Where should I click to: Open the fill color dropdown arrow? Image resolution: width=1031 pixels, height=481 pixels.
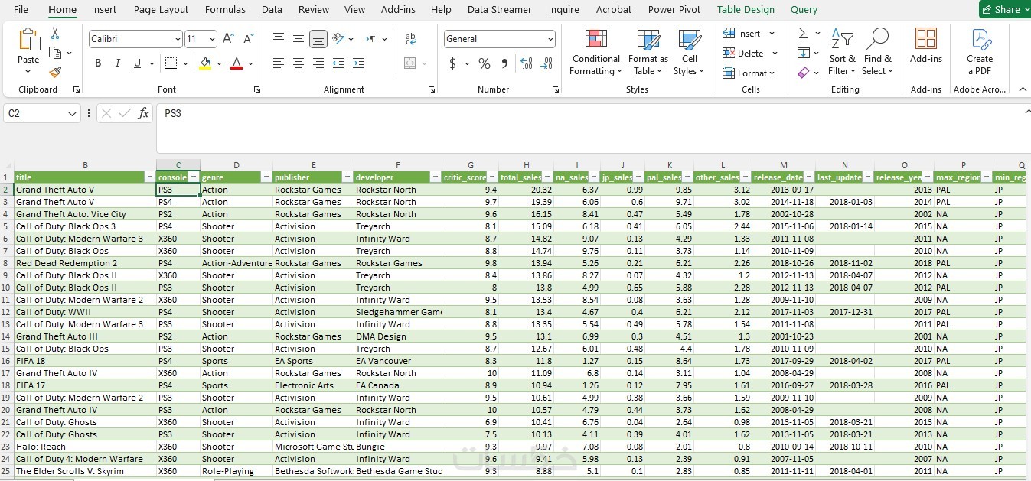pos(219,63)
